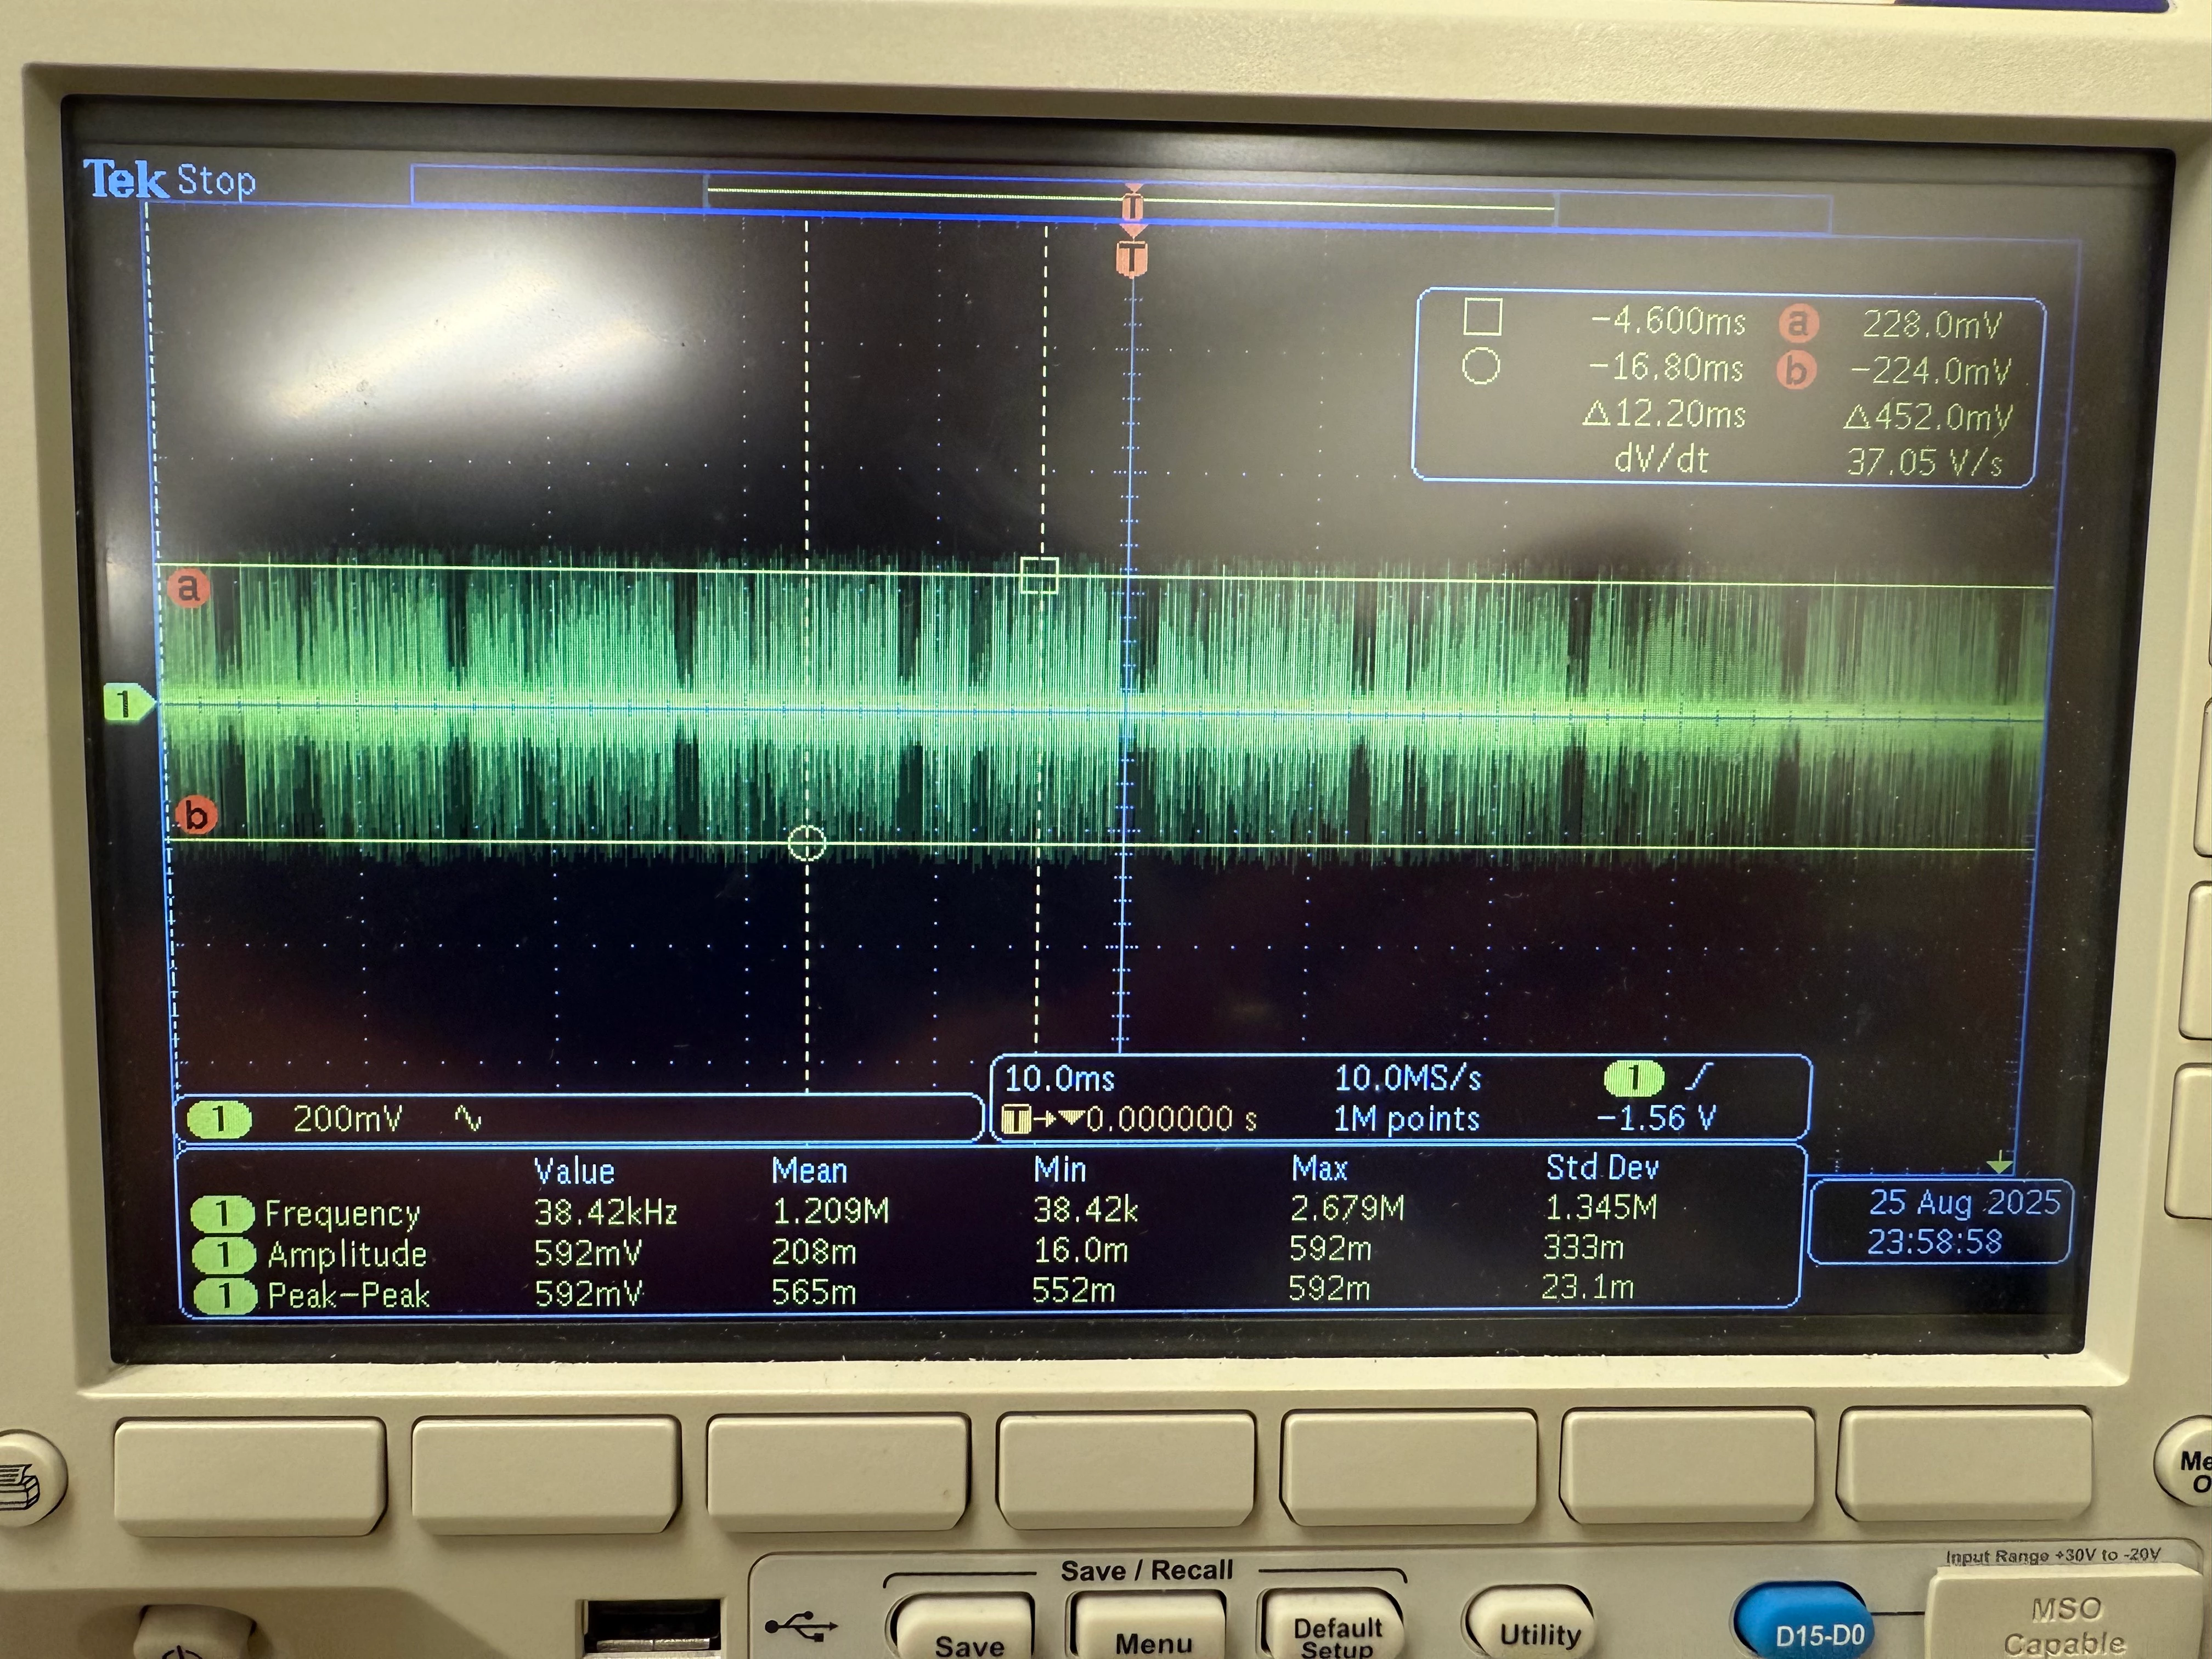Click the trigger delay T arrow icon
The image size is (2212, 1659).
[x=1042, y=1119]
